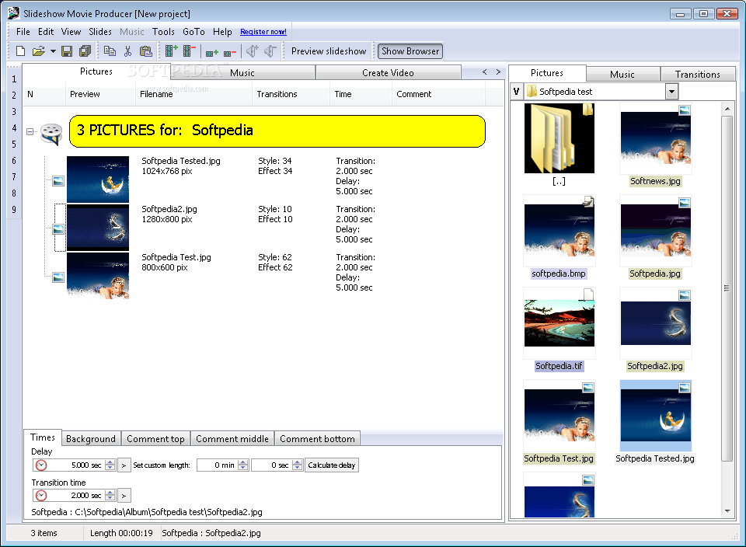Save the project with the floppy disk icon

(67, 51)
